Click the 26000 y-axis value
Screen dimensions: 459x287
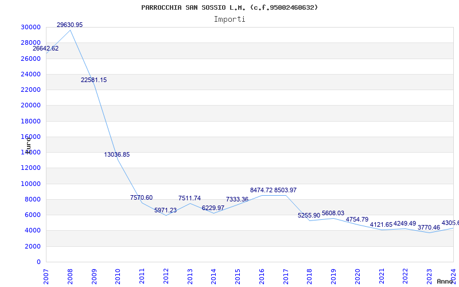point(30,59)
